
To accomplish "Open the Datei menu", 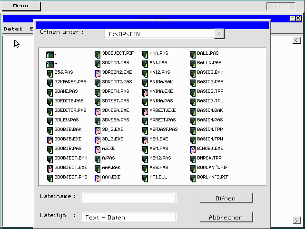I will (x=13, y=29).
